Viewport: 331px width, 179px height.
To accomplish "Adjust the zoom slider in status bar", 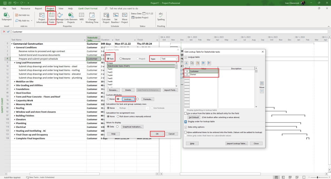I will [317, 177].
